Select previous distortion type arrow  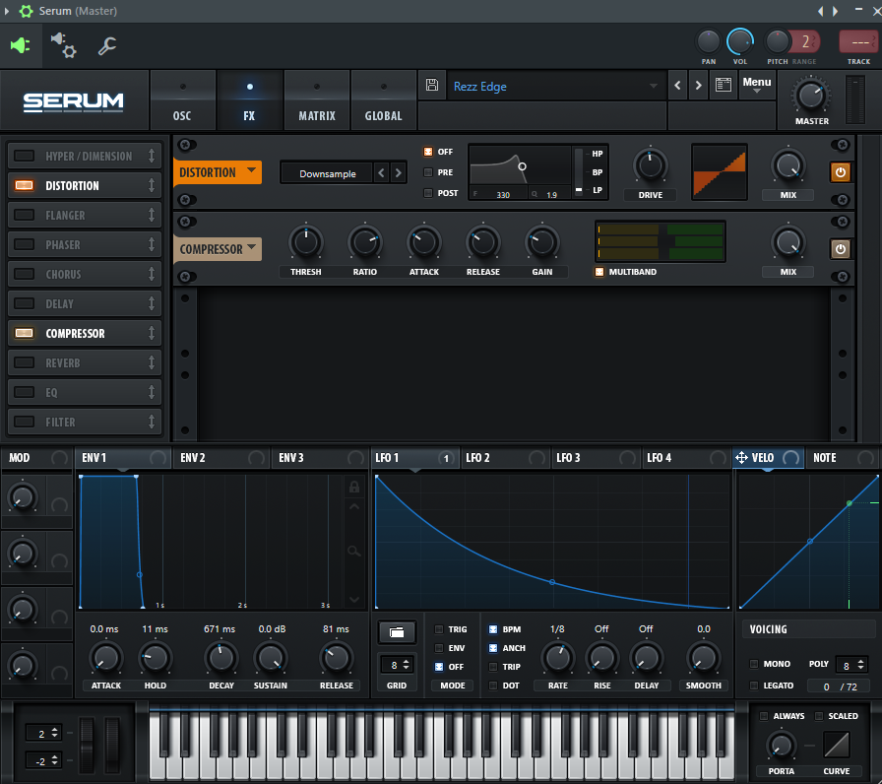(381, 173)
